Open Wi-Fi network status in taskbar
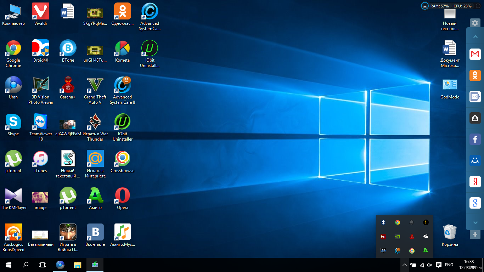This screenshot has height=272, width=484. [x=422, y=265]
